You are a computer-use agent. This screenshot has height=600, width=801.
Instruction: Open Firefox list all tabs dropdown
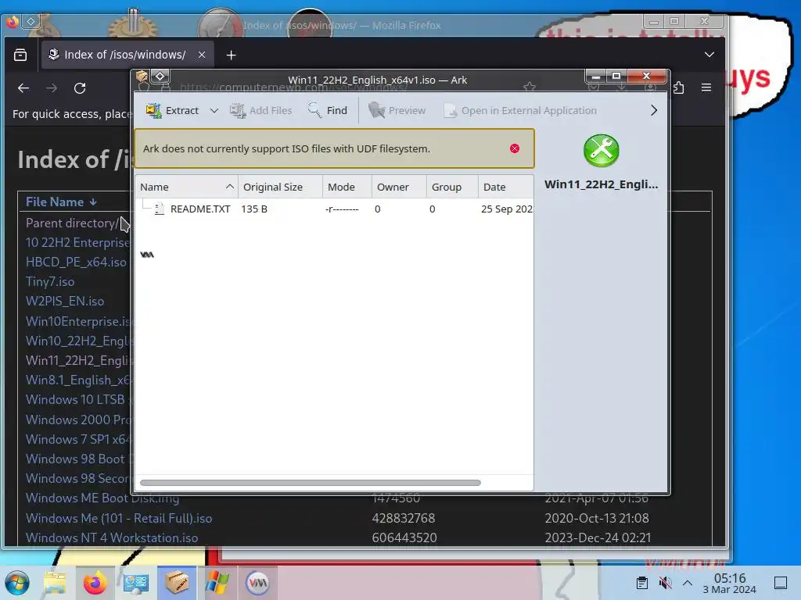(709, 55)
